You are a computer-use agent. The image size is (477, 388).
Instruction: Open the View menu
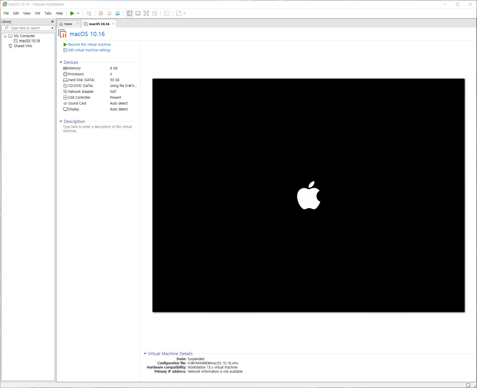coord(27,13)
